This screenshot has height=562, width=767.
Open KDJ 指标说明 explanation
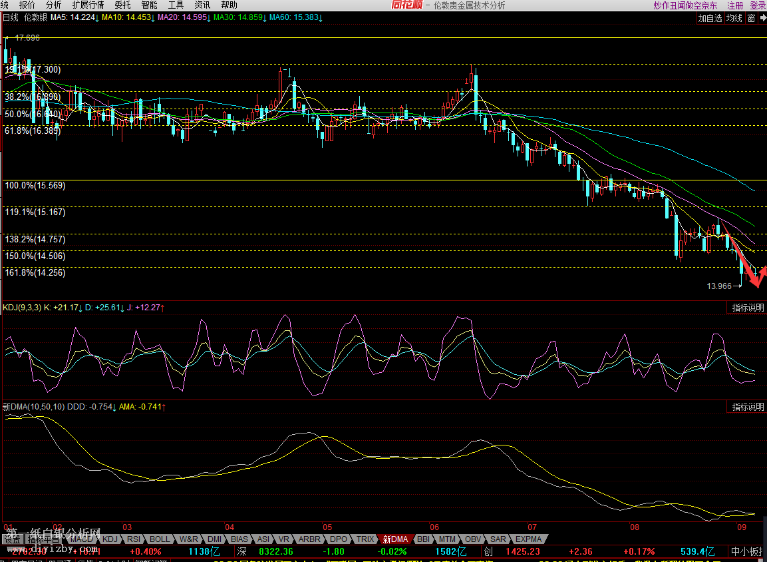(748, 308)
